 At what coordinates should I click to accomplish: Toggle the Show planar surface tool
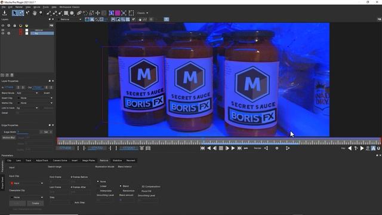click(112, 13)
